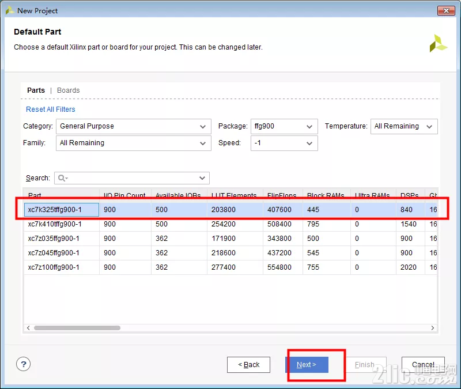461x389 pixels.
Task: Click FlipFlops value 407600
Action: (279, 210)
